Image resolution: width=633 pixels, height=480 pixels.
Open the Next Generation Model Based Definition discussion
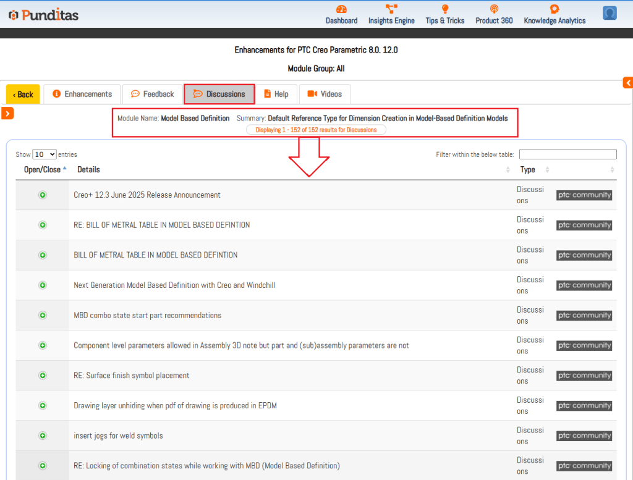[x=174, y=285]
